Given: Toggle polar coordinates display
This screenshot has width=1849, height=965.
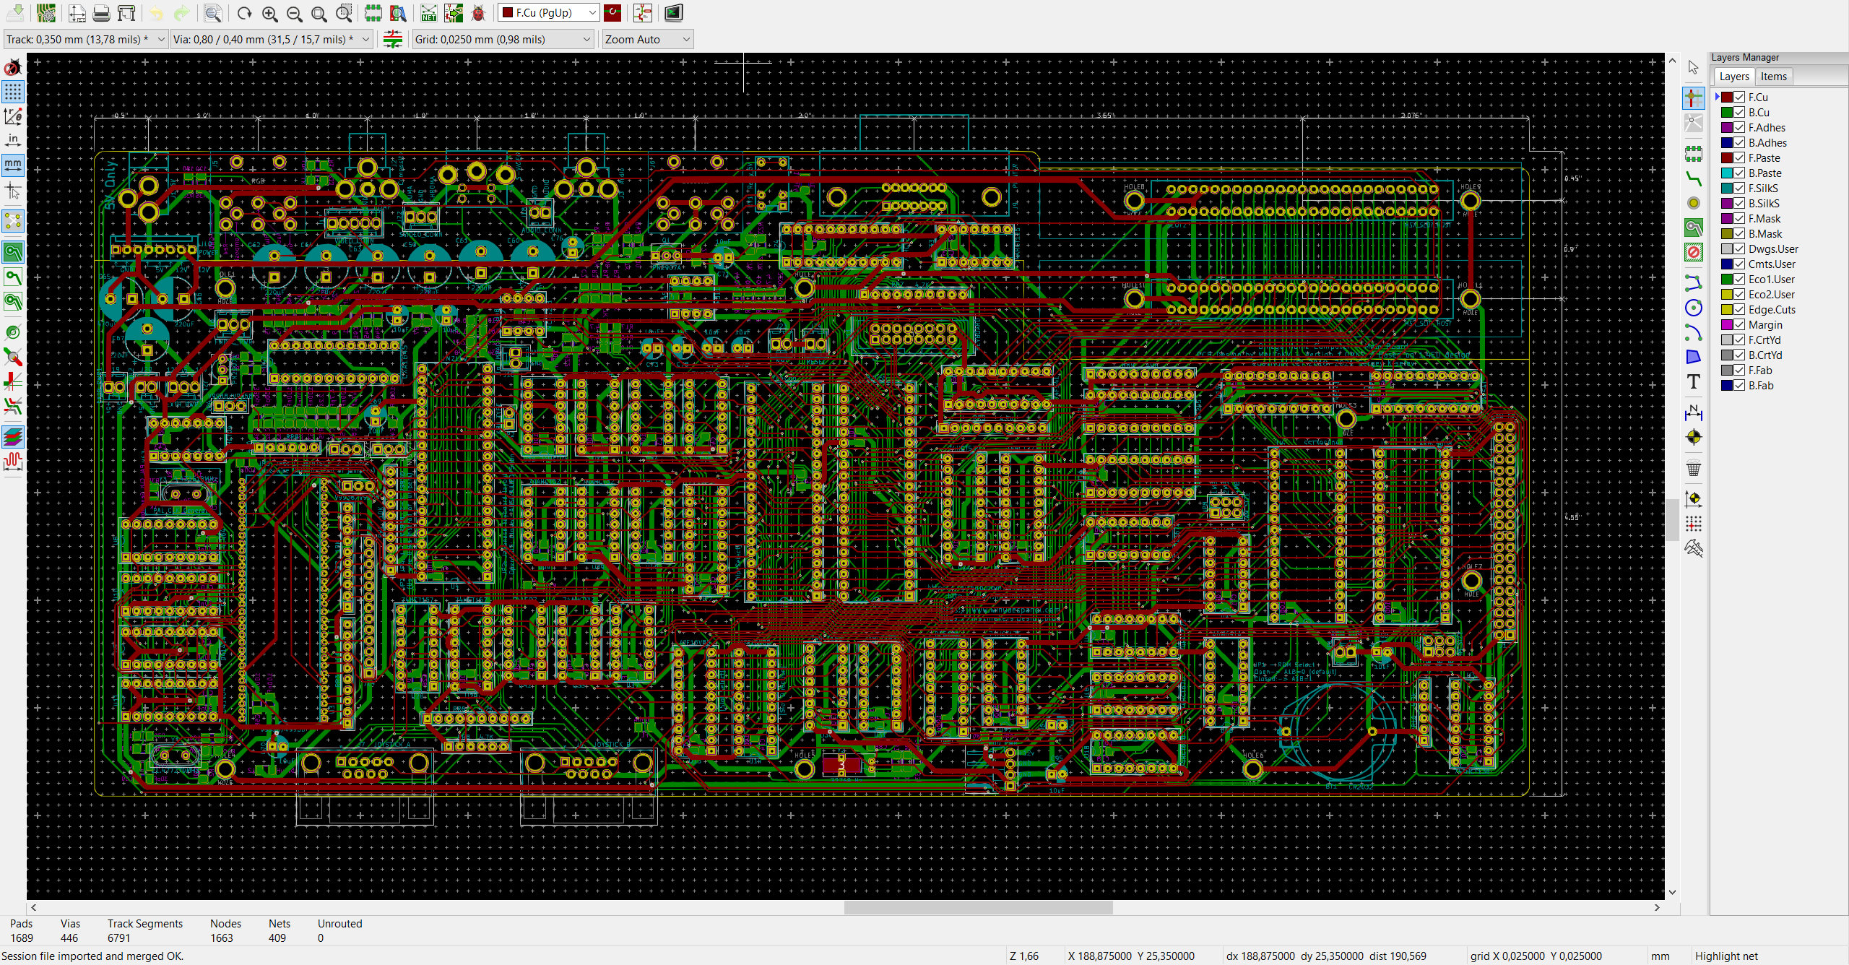Looking at the screenshot, I should [x=13, y=116].
